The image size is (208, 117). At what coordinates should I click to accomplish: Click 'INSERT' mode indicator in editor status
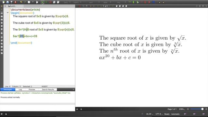point(45,86)
